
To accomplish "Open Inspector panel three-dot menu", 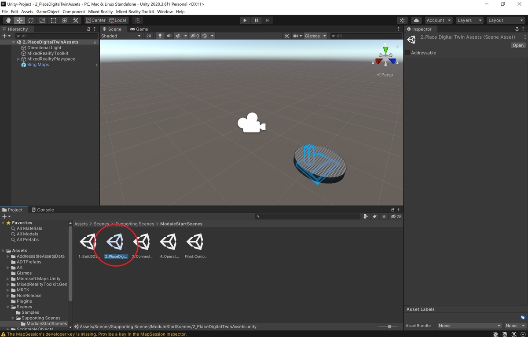I will point(524,29).
